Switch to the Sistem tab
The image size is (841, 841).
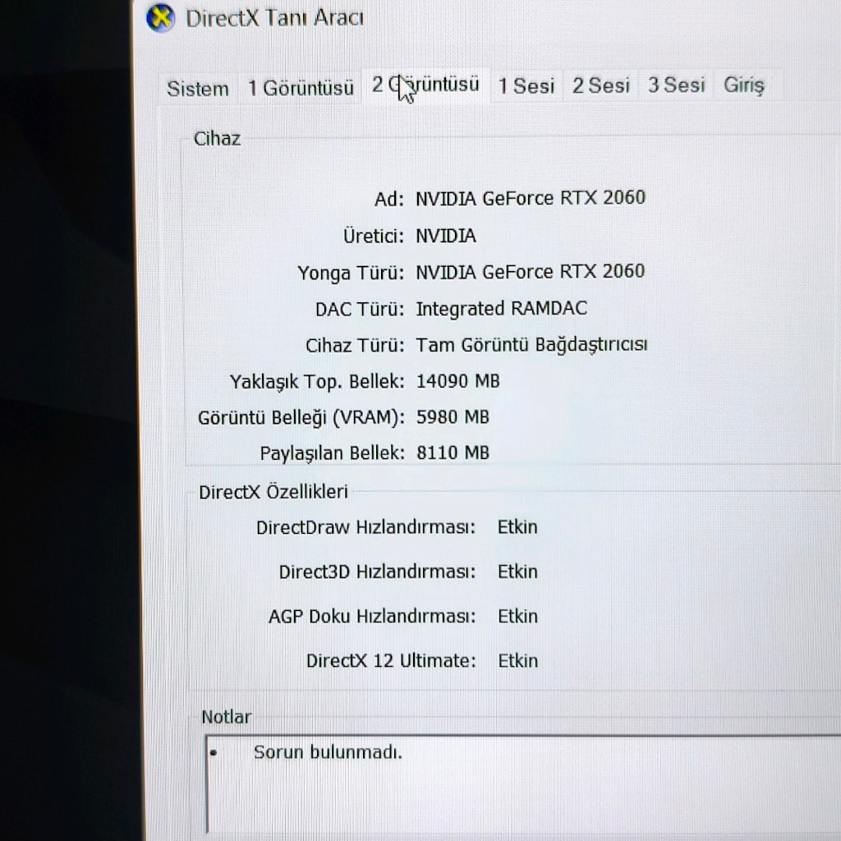[198, 89]
